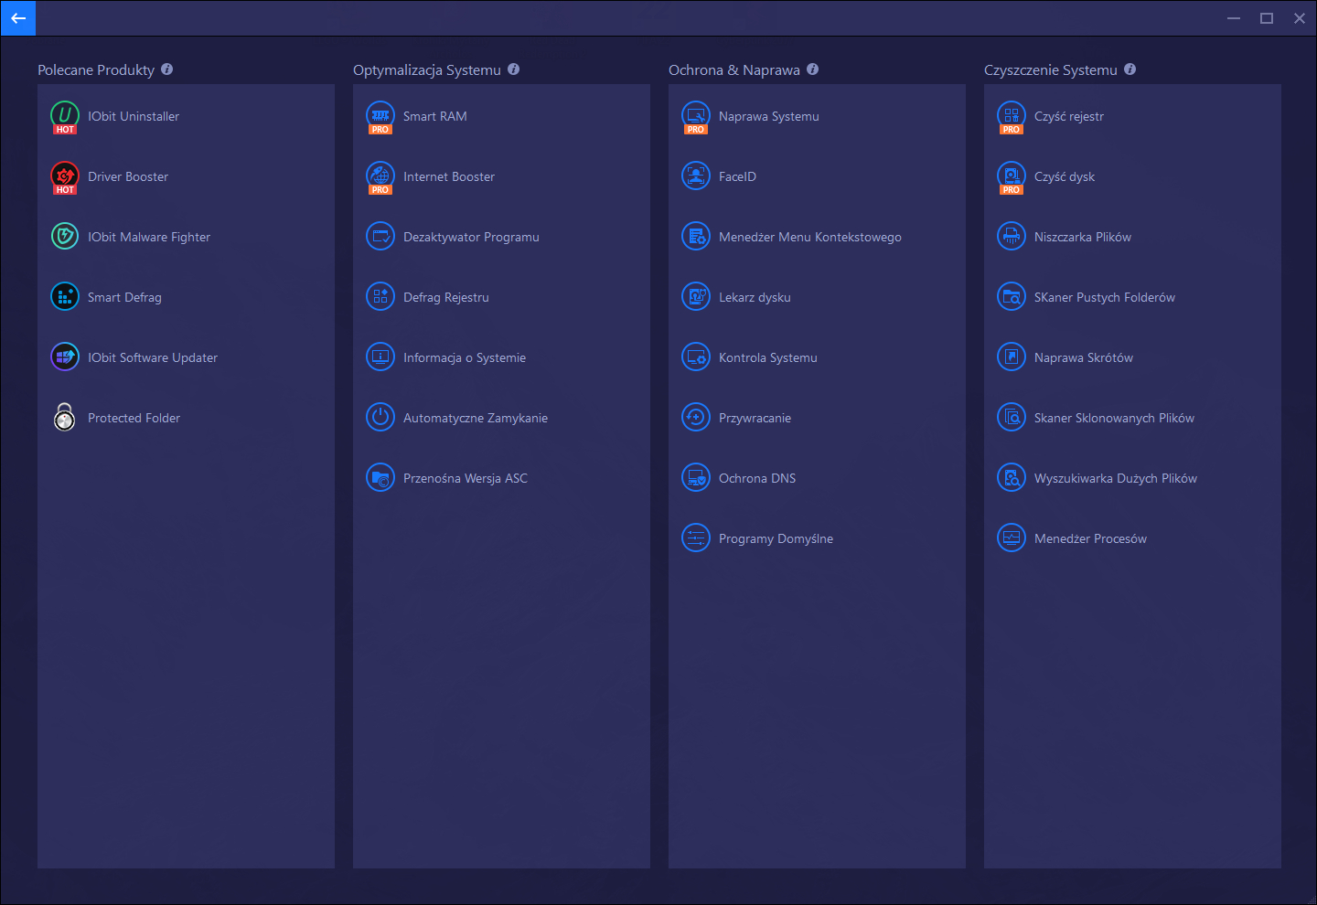The height and width of the screenshot is (905, 1317).
Task: Start Defrag Rejestru icon
Action: pos(380,296)
